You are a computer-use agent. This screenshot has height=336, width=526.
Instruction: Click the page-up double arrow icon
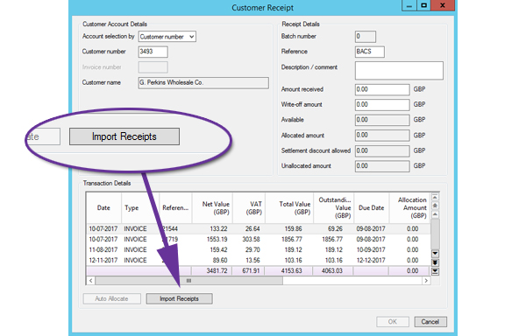coord(435,206)
